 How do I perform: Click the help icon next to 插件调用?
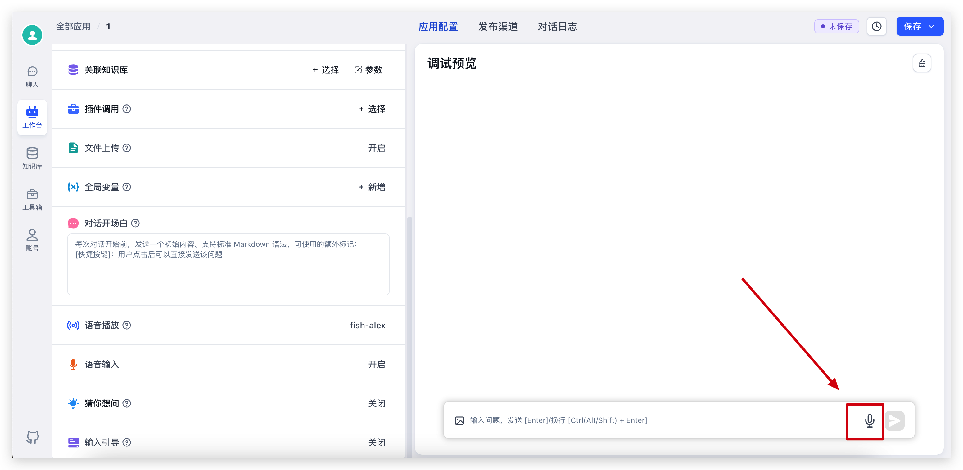(127, 109)
